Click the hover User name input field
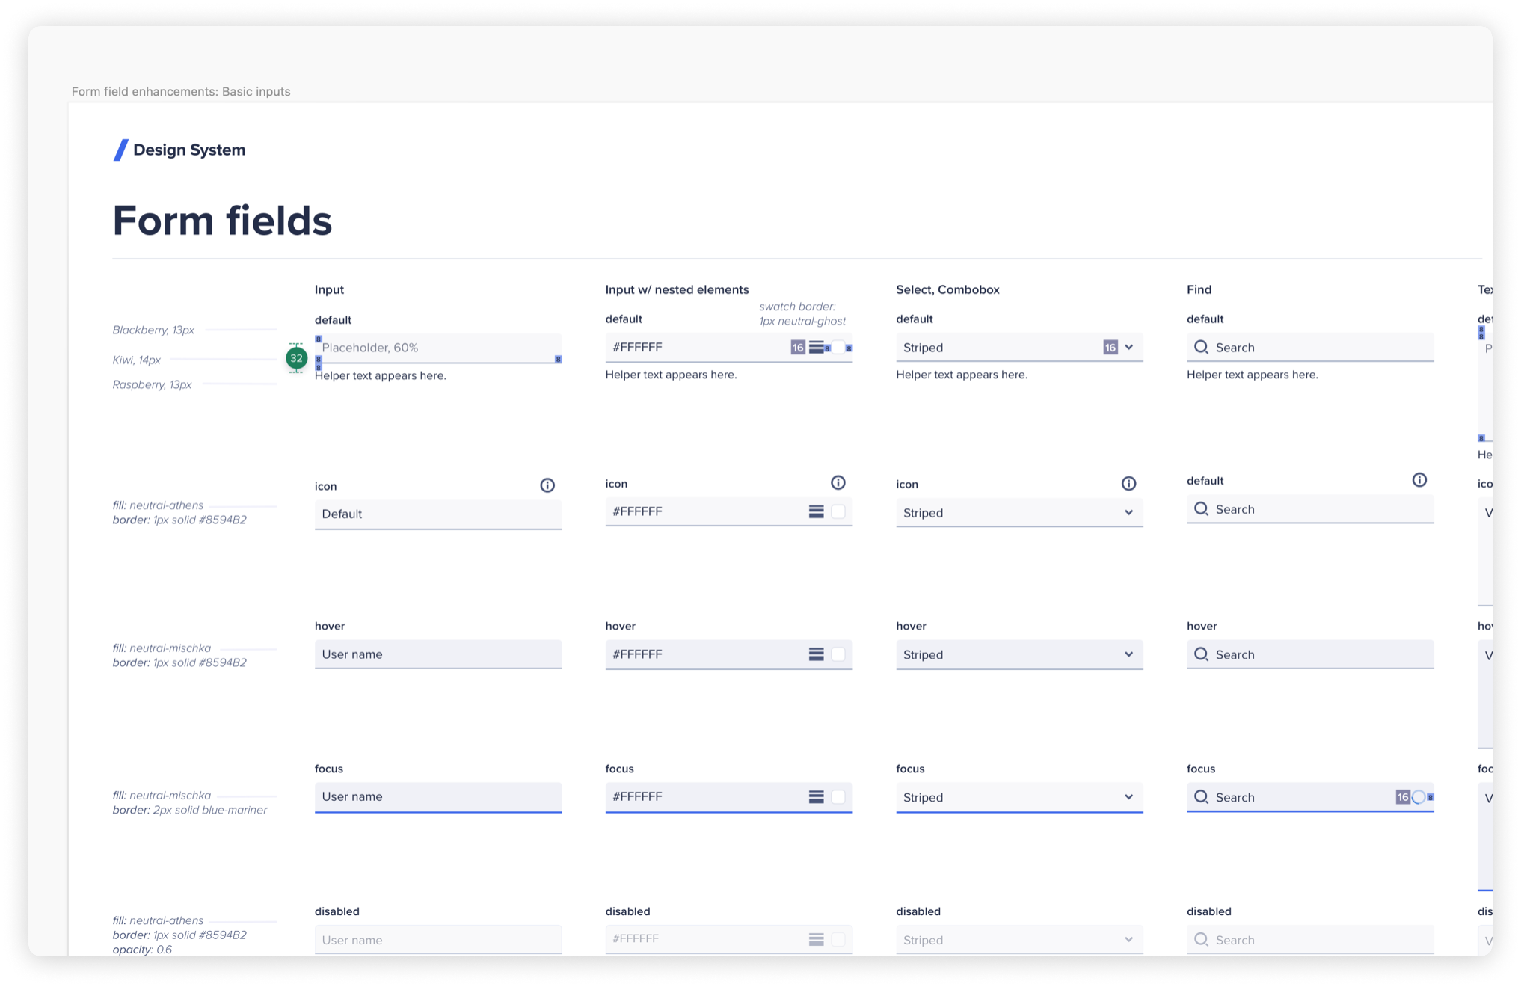The image size is (1521, 987). click(x=438, y=654)
